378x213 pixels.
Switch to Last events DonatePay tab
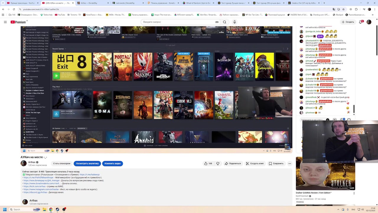click(127, 3)
